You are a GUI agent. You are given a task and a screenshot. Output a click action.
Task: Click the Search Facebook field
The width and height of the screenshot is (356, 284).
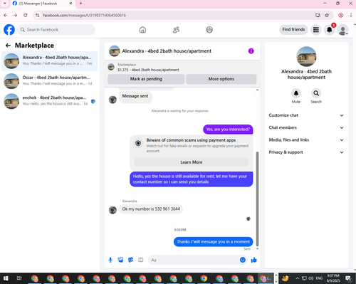56,30
